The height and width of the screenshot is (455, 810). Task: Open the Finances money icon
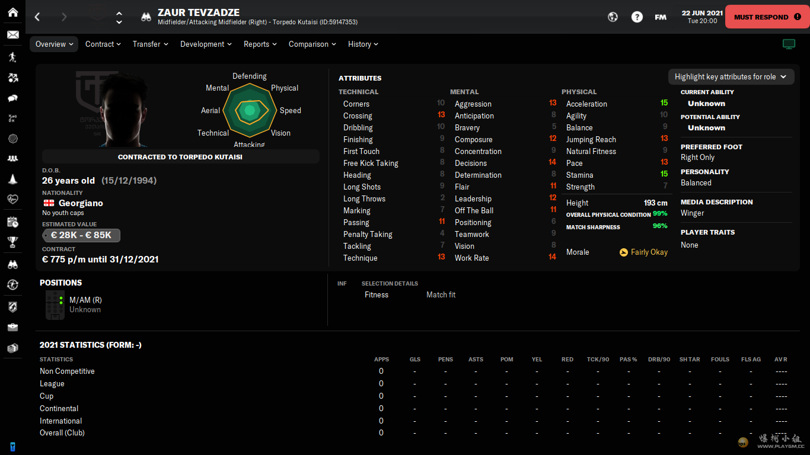[12, 348]
